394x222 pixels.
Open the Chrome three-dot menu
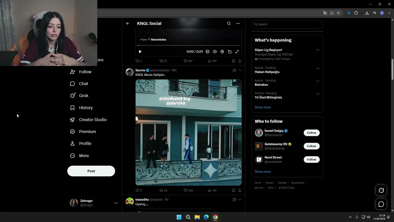pos(389,13)
